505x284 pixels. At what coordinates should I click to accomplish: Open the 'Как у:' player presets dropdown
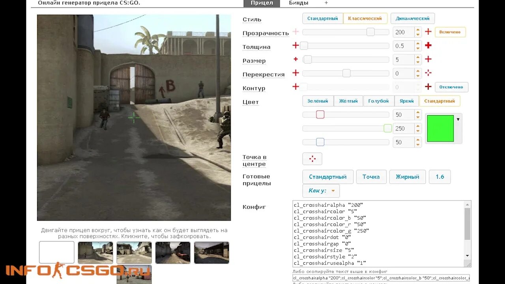(x=321, y=191)
